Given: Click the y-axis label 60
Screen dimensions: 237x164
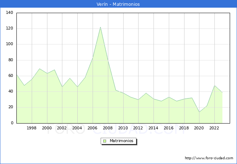Looking at the screenshot, I should click(x=11, y=75).
